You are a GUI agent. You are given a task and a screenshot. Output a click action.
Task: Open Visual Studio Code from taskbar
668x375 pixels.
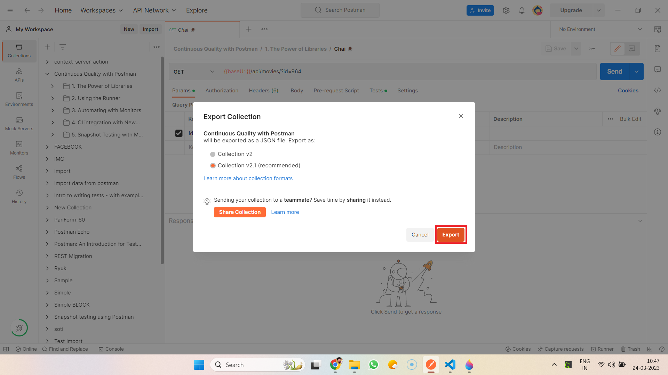(450, 365)
